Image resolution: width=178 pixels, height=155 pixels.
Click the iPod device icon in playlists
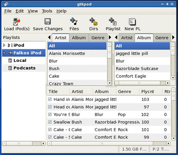(10, 45)
